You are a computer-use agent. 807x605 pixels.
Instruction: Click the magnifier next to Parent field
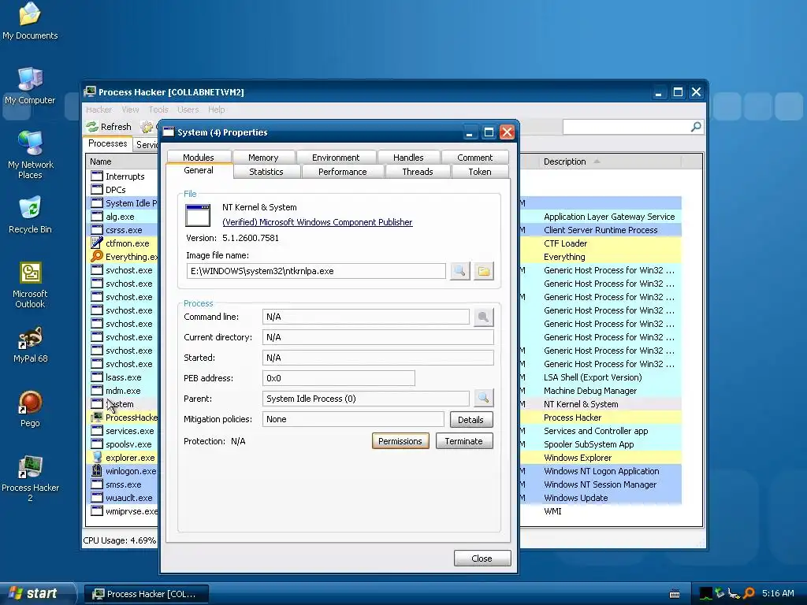[x=483, y=398]
